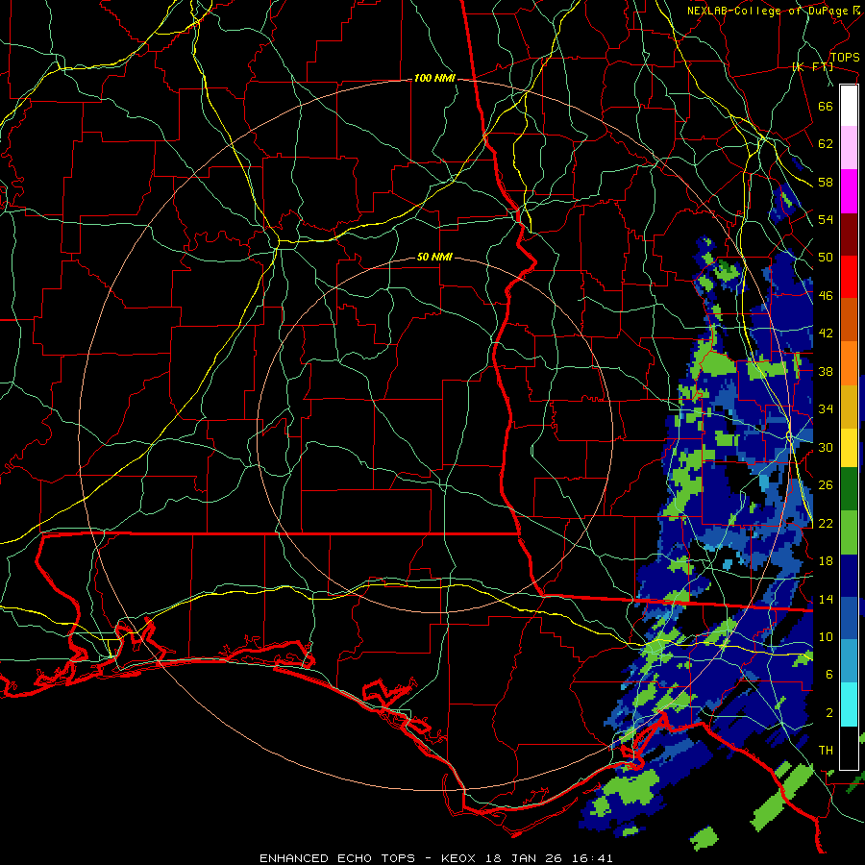This screenshot has height=865, width=865.
Task: Click the yellow legend swatch
Action: click(849, 447)
